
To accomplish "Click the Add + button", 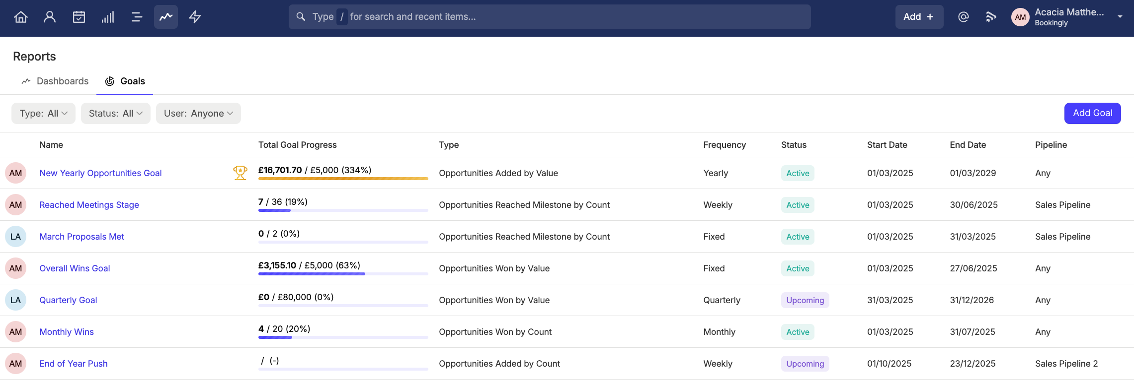I will pos(919,17).
